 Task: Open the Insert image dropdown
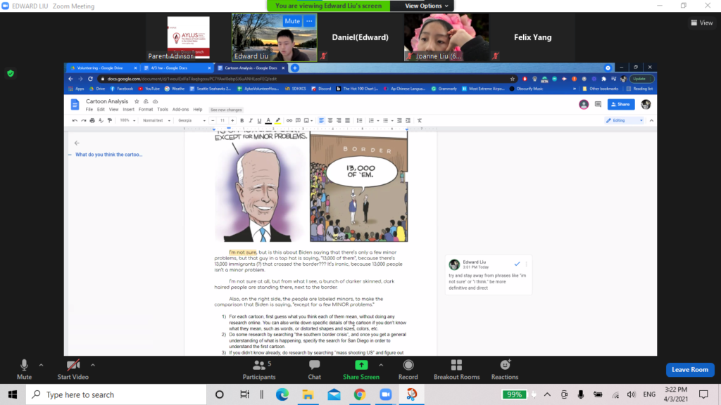308,120
